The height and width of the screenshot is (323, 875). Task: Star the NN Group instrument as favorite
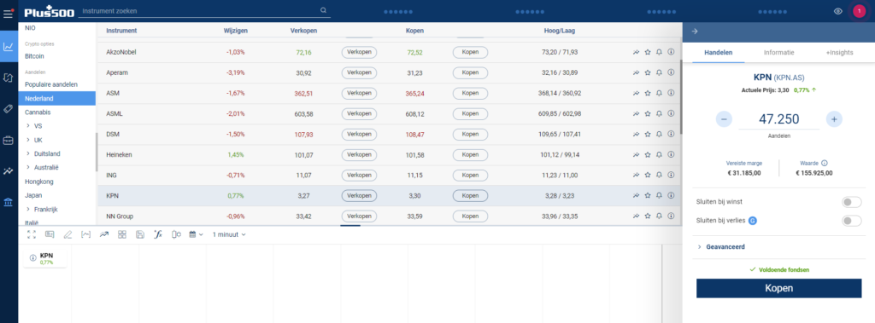pos(648,216)
